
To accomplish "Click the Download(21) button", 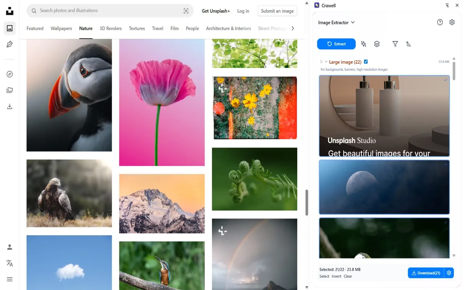I will (x=426, y=273).
